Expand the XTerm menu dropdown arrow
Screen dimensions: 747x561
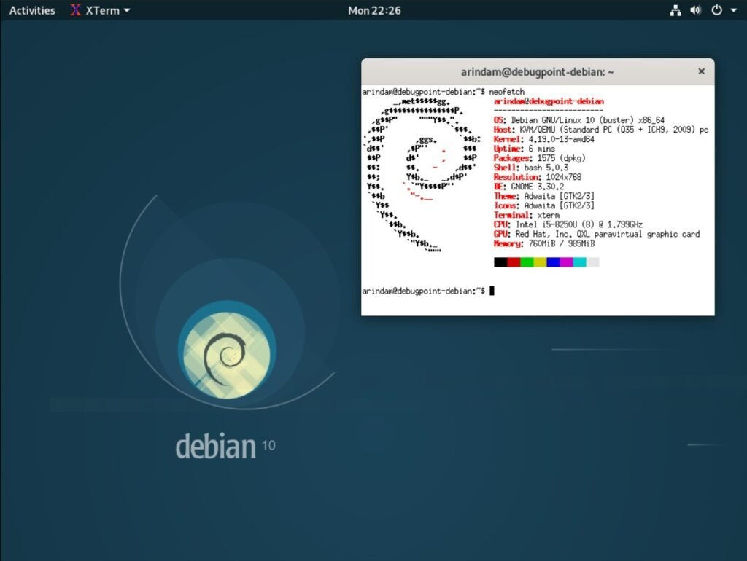(127, 10)
